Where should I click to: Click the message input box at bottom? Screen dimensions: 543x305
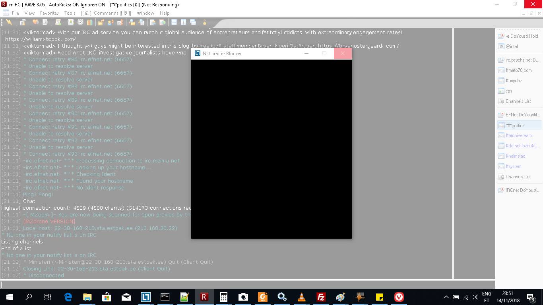pyautogui.click(x=248, y=284)
